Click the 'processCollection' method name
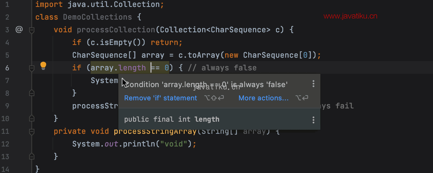Screen dimensions: 433x173 click(x=116, y=30)
